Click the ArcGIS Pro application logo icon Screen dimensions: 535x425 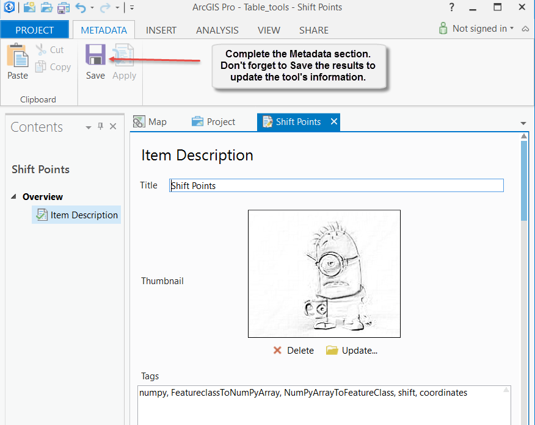(x=9, y=7)
